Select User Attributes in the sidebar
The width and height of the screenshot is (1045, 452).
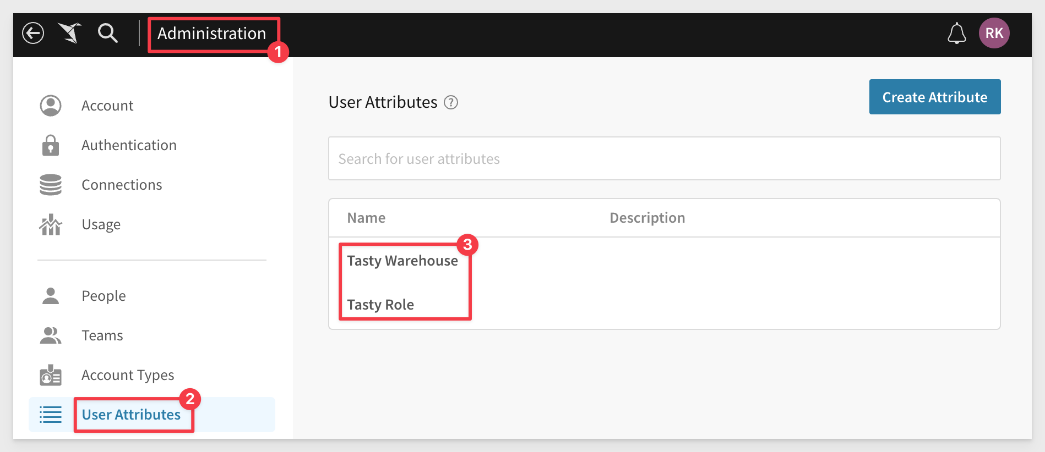pyautogui.click(x=131, y=415)
